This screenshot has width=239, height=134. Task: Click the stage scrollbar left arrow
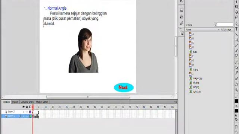click(3, 97)
